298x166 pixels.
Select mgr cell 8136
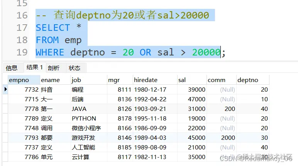tap(120, 99)
